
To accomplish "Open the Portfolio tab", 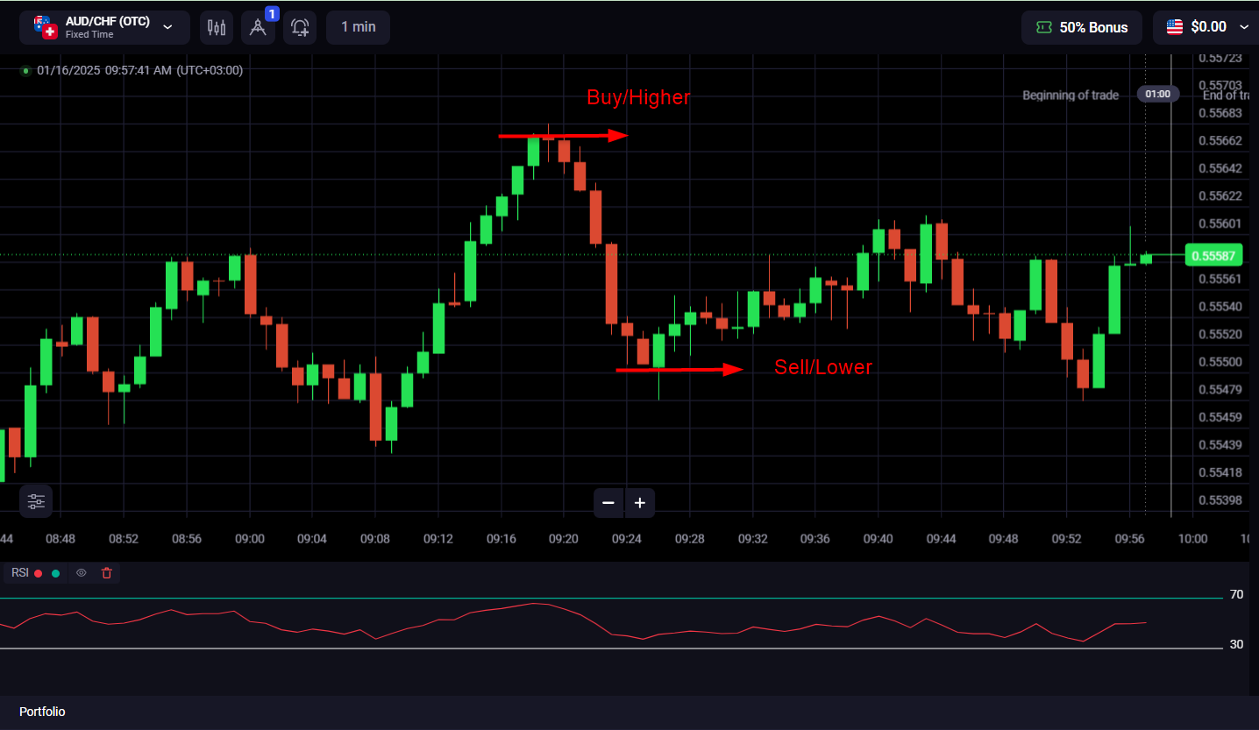I will tap(42, 712).
